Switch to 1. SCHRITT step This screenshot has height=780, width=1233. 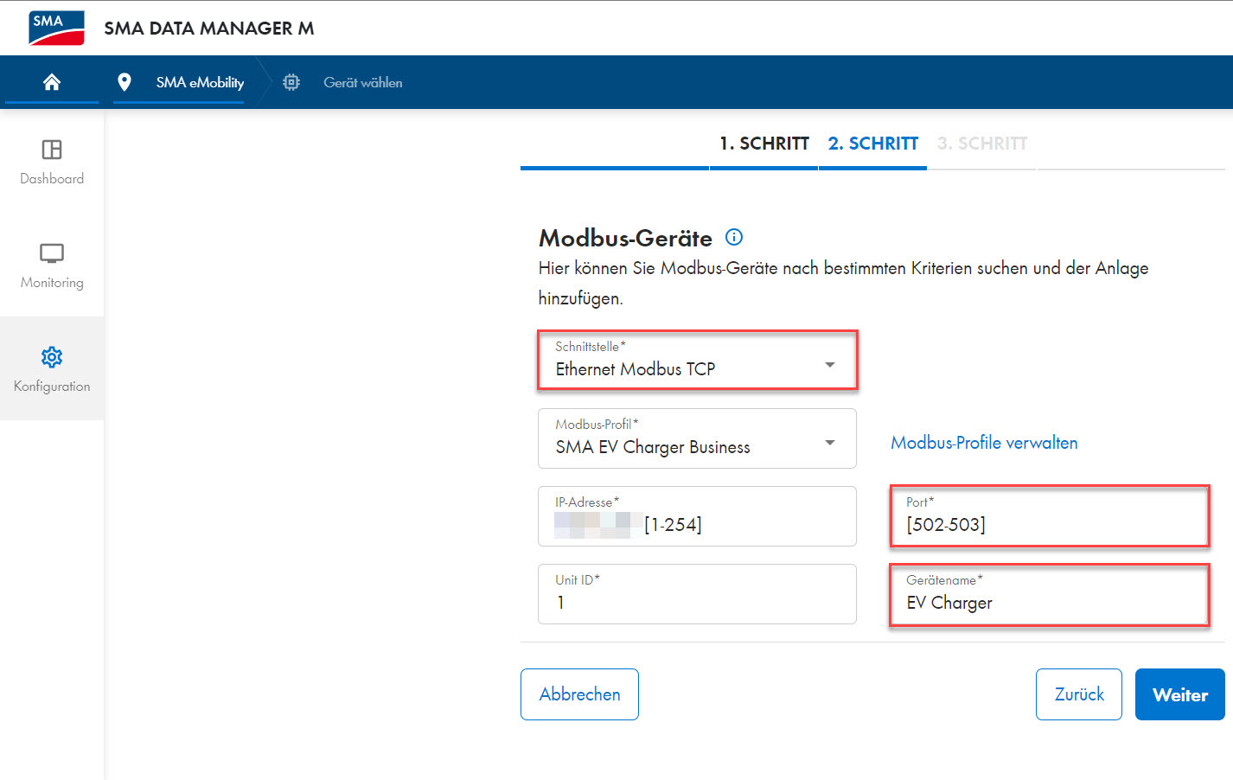tap(764, 144)
